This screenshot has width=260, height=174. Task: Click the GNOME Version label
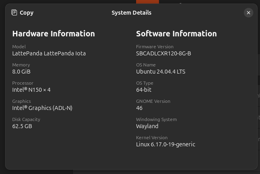click(x=153, y=101)
